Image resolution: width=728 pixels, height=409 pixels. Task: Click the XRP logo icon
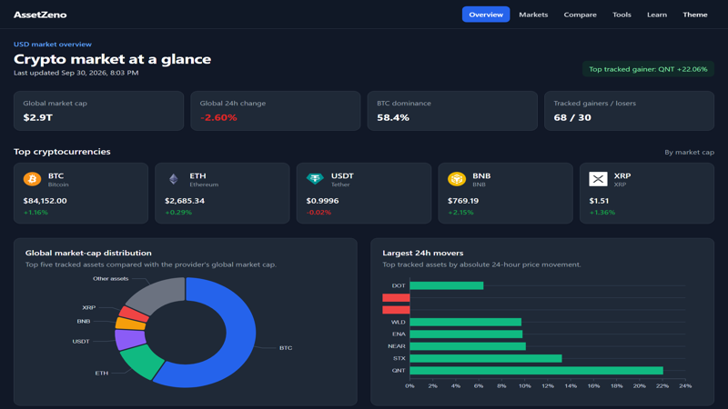tap(598, 179)
